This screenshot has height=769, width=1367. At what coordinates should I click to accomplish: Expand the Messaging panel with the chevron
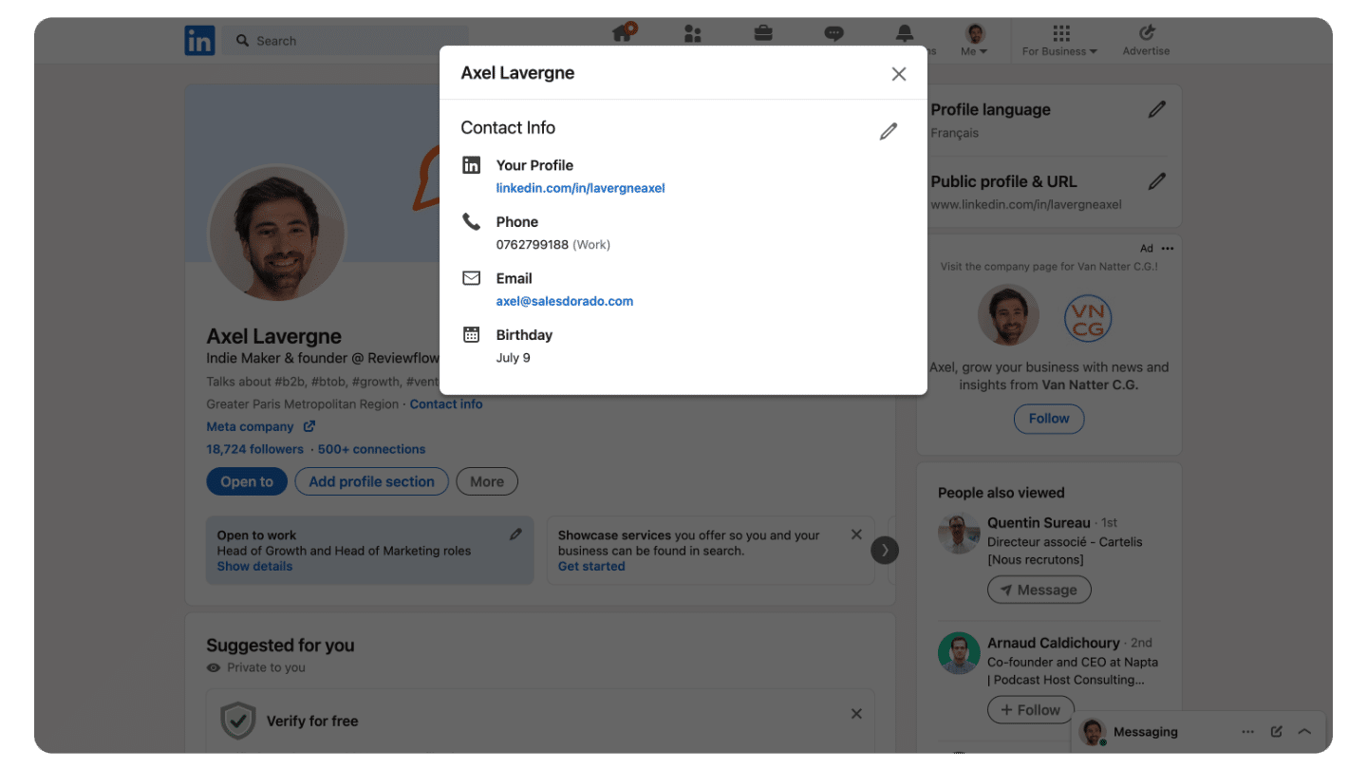[1304, 732]
